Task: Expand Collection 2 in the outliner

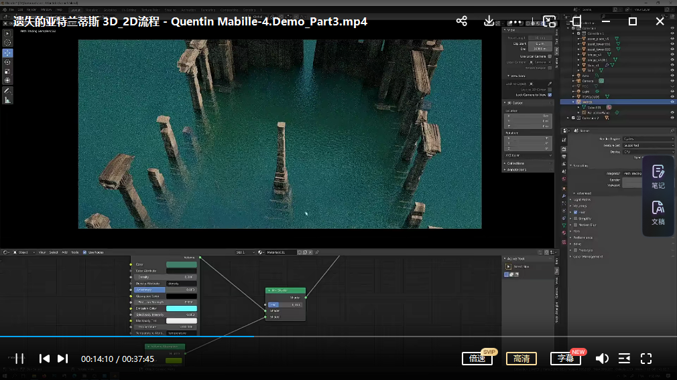Action: pyautogui.click(x=568, y=118)
